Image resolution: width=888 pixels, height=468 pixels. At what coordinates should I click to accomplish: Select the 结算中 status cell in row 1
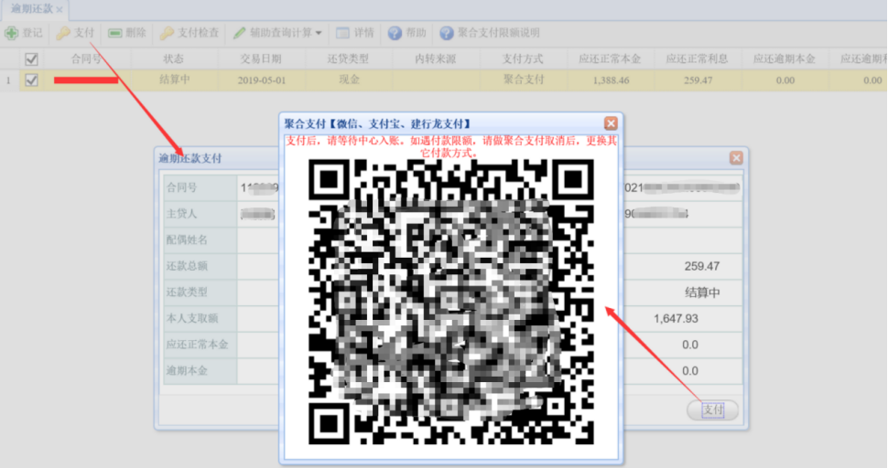[174, 80]
